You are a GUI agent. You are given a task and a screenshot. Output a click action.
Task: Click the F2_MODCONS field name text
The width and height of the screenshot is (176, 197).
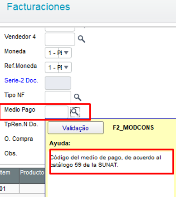pyautogui.click(x=133, y=128)
